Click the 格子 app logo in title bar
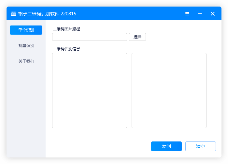 click(14, 14)
